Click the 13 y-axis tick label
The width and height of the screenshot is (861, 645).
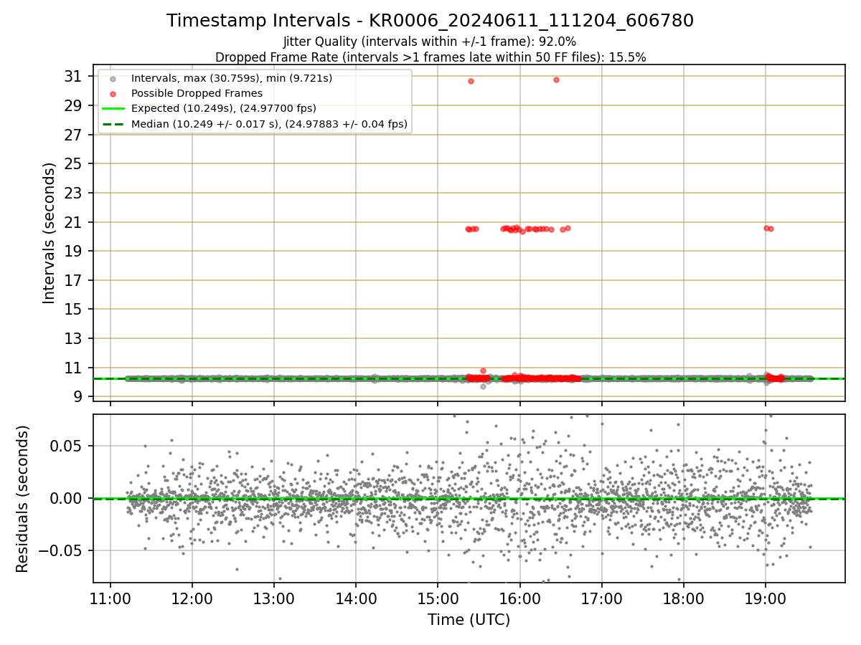74,338
